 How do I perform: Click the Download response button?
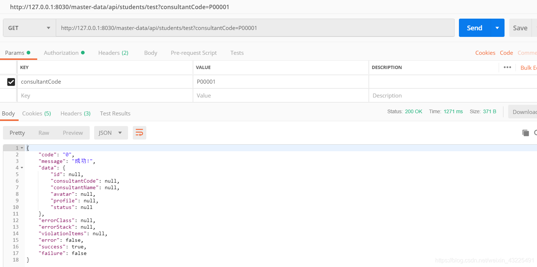coord(523,112)
